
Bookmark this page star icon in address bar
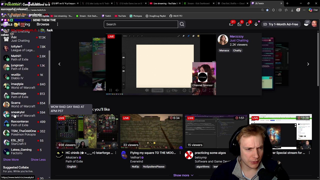click(x=267, y=10)
